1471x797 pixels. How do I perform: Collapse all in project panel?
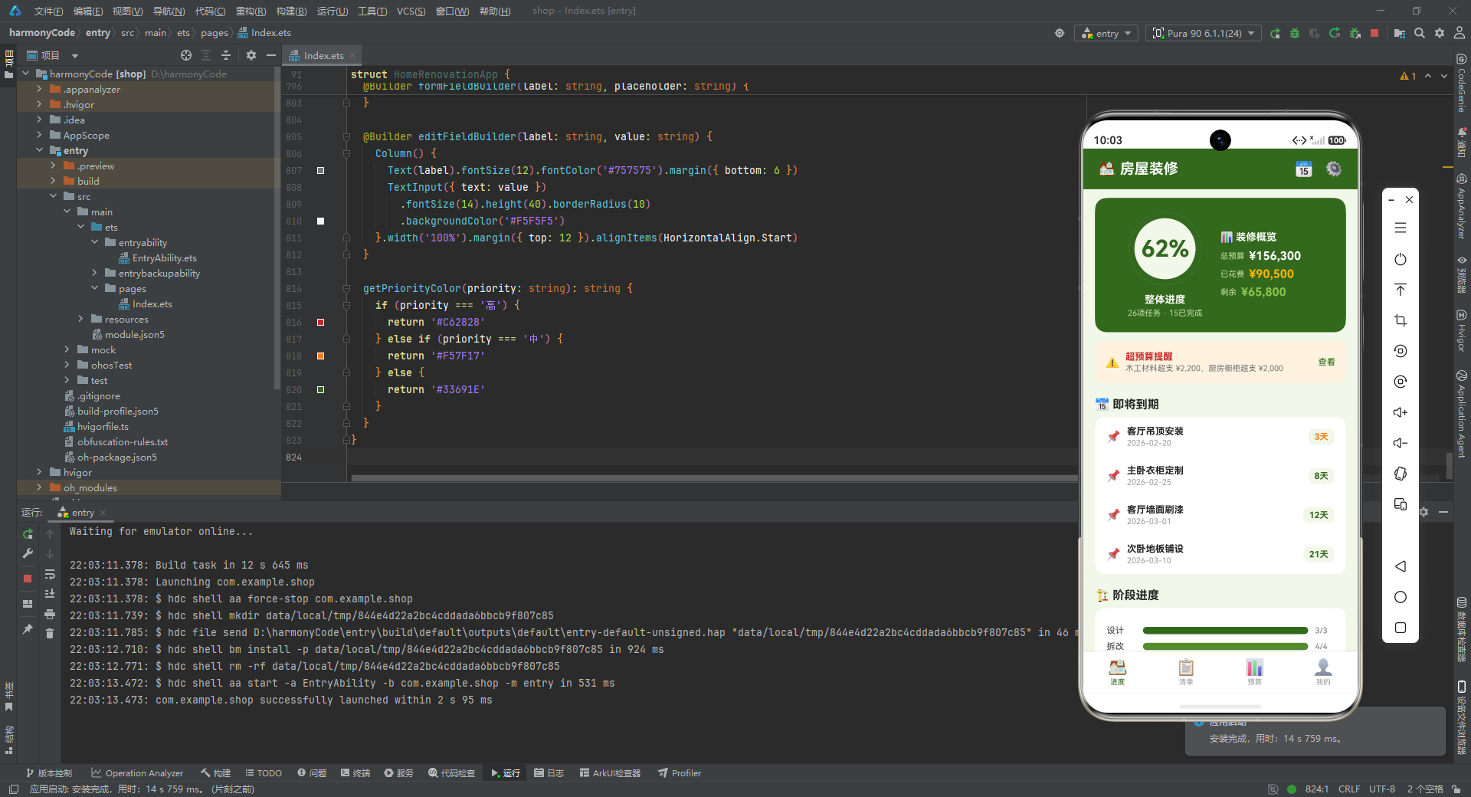(x=226, y=55)
